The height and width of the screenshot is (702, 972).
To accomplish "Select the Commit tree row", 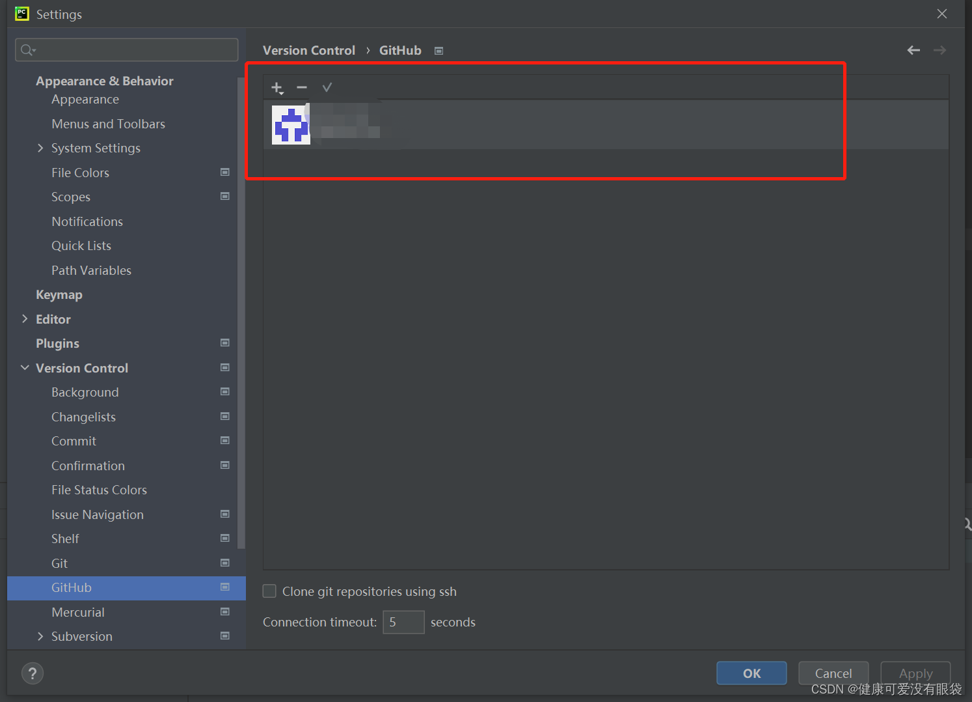I will (127, 441).
